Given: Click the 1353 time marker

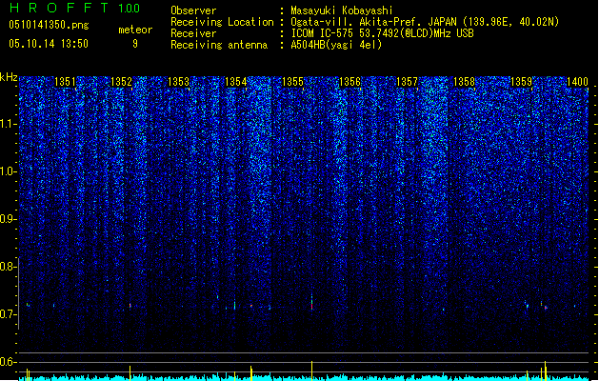Looking at the screenshot, I should coord(178,82).
